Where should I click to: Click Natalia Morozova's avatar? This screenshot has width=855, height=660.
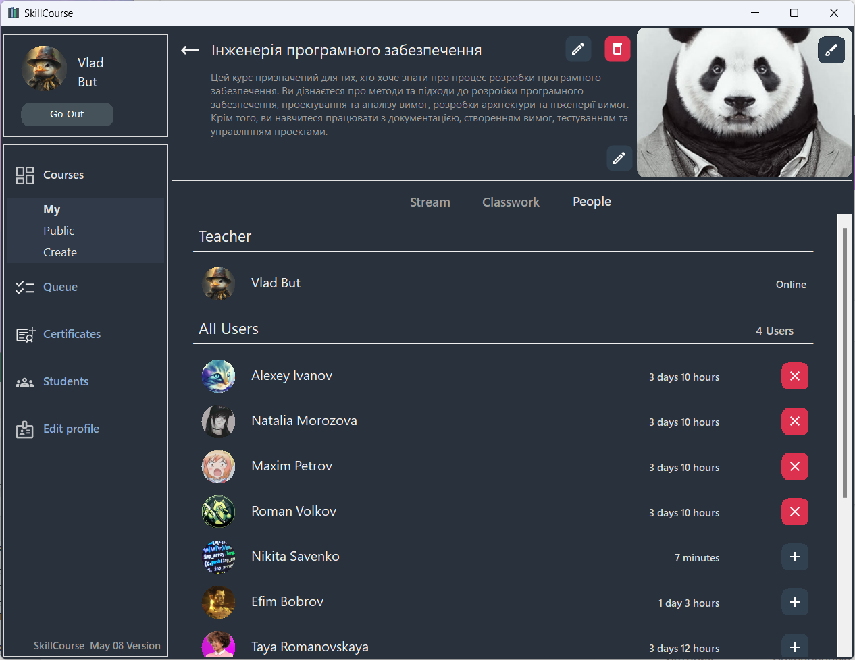pyautogui.click(x=219, y=421)
